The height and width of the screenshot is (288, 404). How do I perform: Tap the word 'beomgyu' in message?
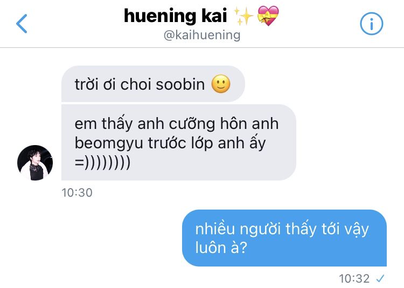pos(109,143)
